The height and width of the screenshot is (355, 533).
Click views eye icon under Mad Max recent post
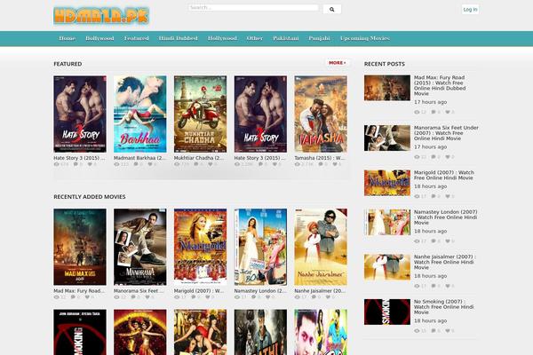point(418,112)
